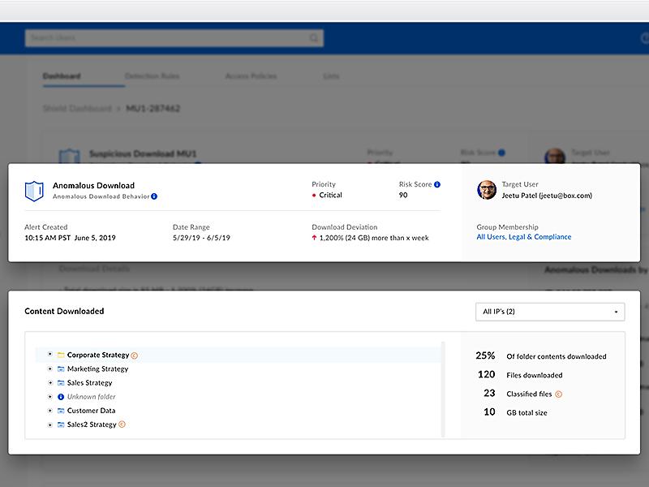Click the target user's avatar photo
The width and height of the screenshot is (649, 487).
[487, 190]
